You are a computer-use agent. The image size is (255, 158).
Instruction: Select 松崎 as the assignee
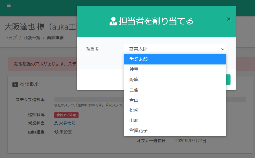click(175, 110)
